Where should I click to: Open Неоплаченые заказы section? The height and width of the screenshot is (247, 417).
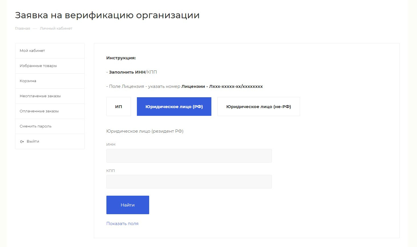tap(50, 96)
